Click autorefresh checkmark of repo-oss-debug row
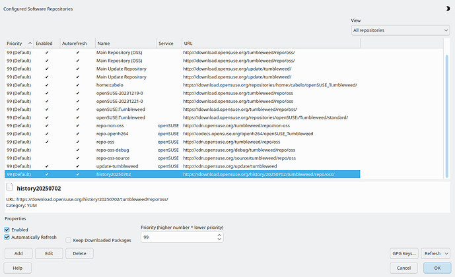 [77, 150]
